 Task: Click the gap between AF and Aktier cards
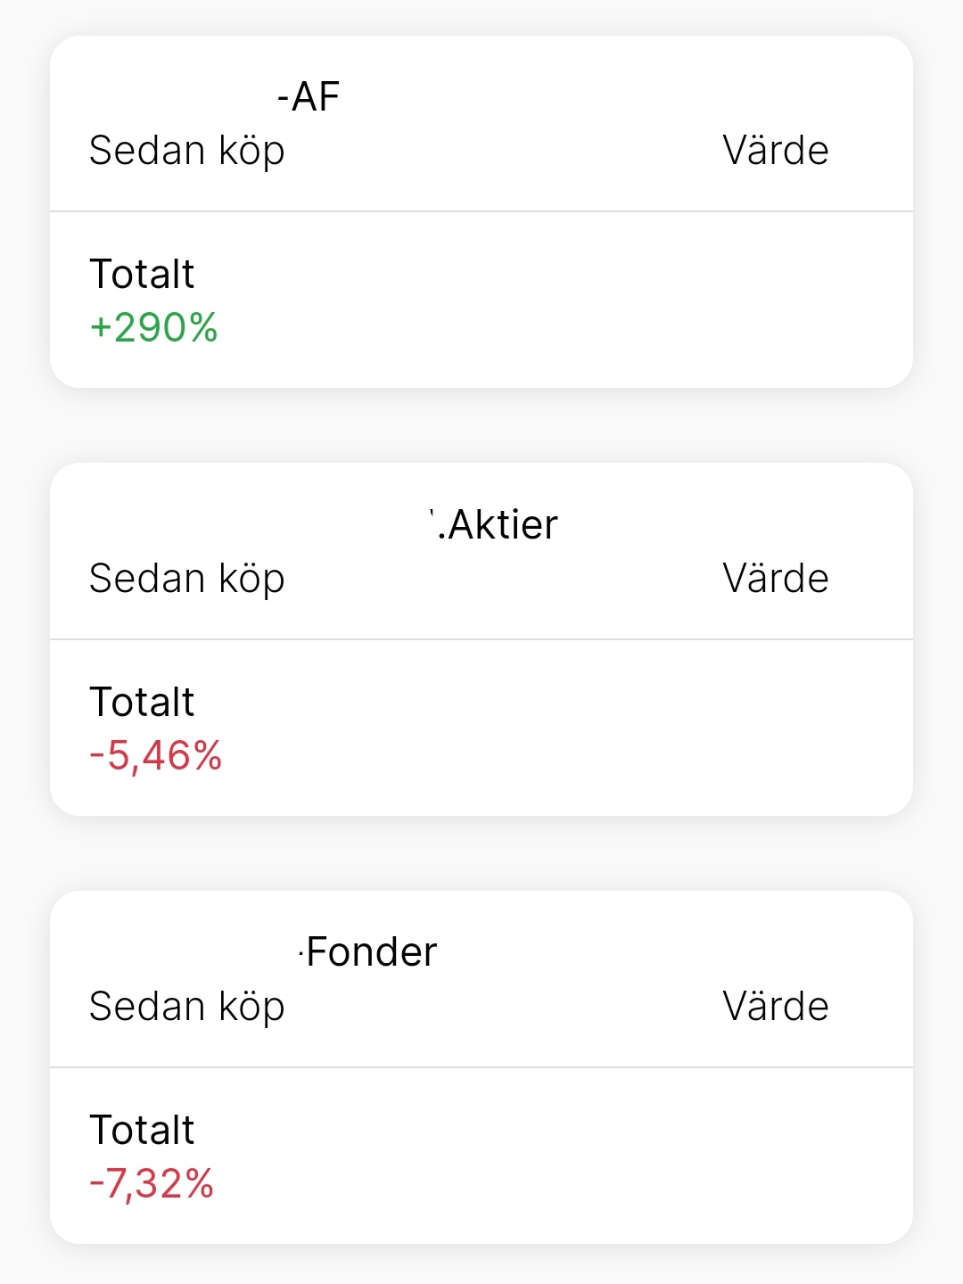[x=481, y=425]
